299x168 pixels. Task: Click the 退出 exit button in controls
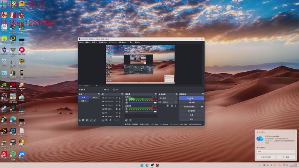(191, 119)
